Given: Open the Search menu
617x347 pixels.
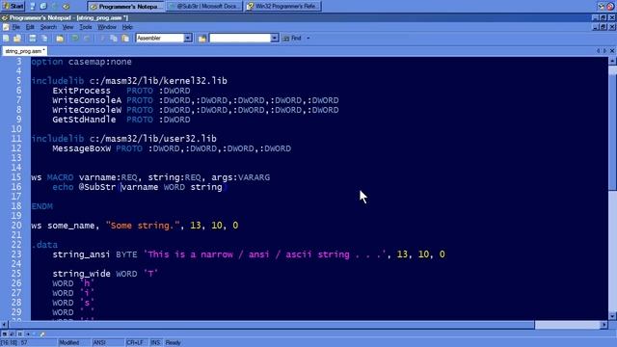Looking at the screenshot, I should coord(48,27).
